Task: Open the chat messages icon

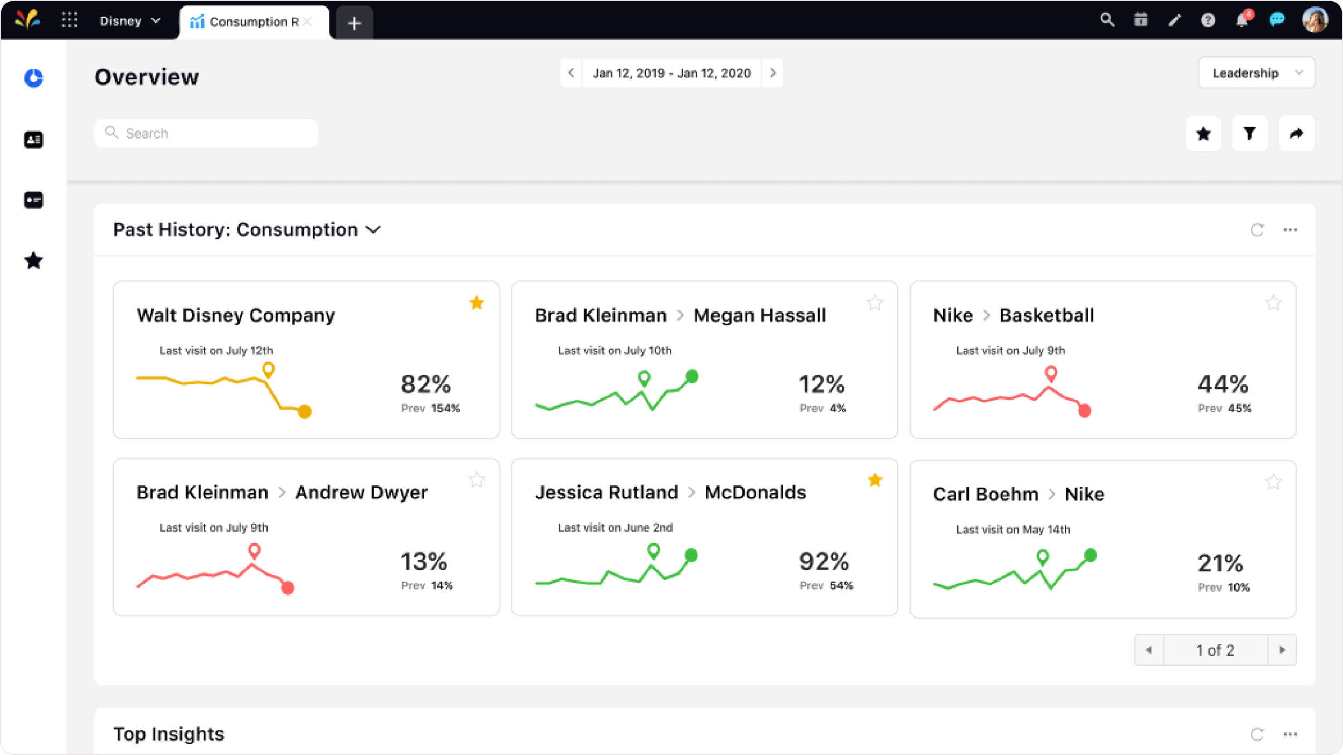Action: [x=1277, y=20]
